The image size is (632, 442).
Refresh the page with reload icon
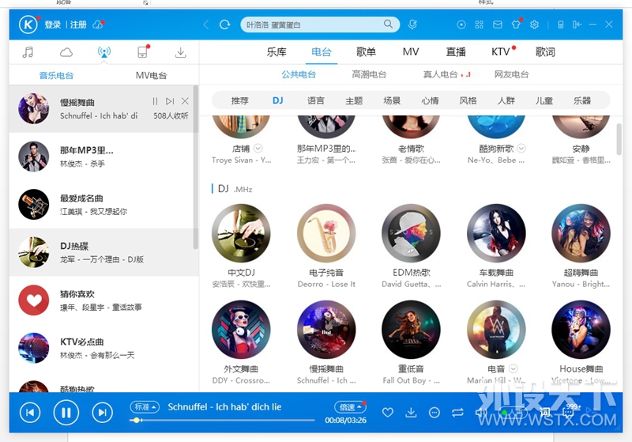pyautogui.click(x=225, y=25)
